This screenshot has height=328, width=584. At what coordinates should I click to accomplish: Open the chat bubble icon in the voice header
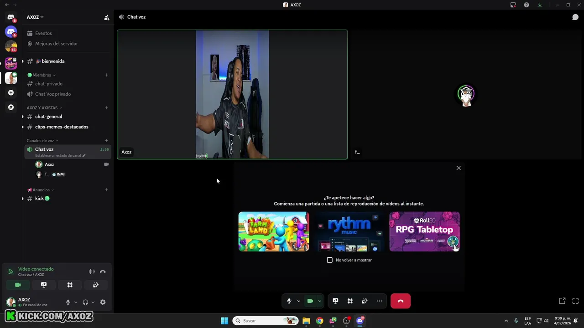pos(575,17)
